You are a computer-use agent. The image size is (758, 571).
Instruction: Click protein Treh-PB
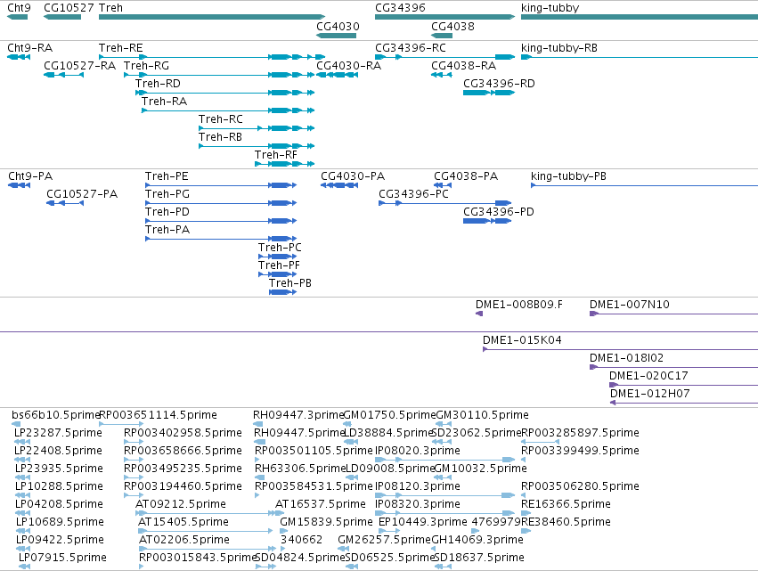coord(282,292)
